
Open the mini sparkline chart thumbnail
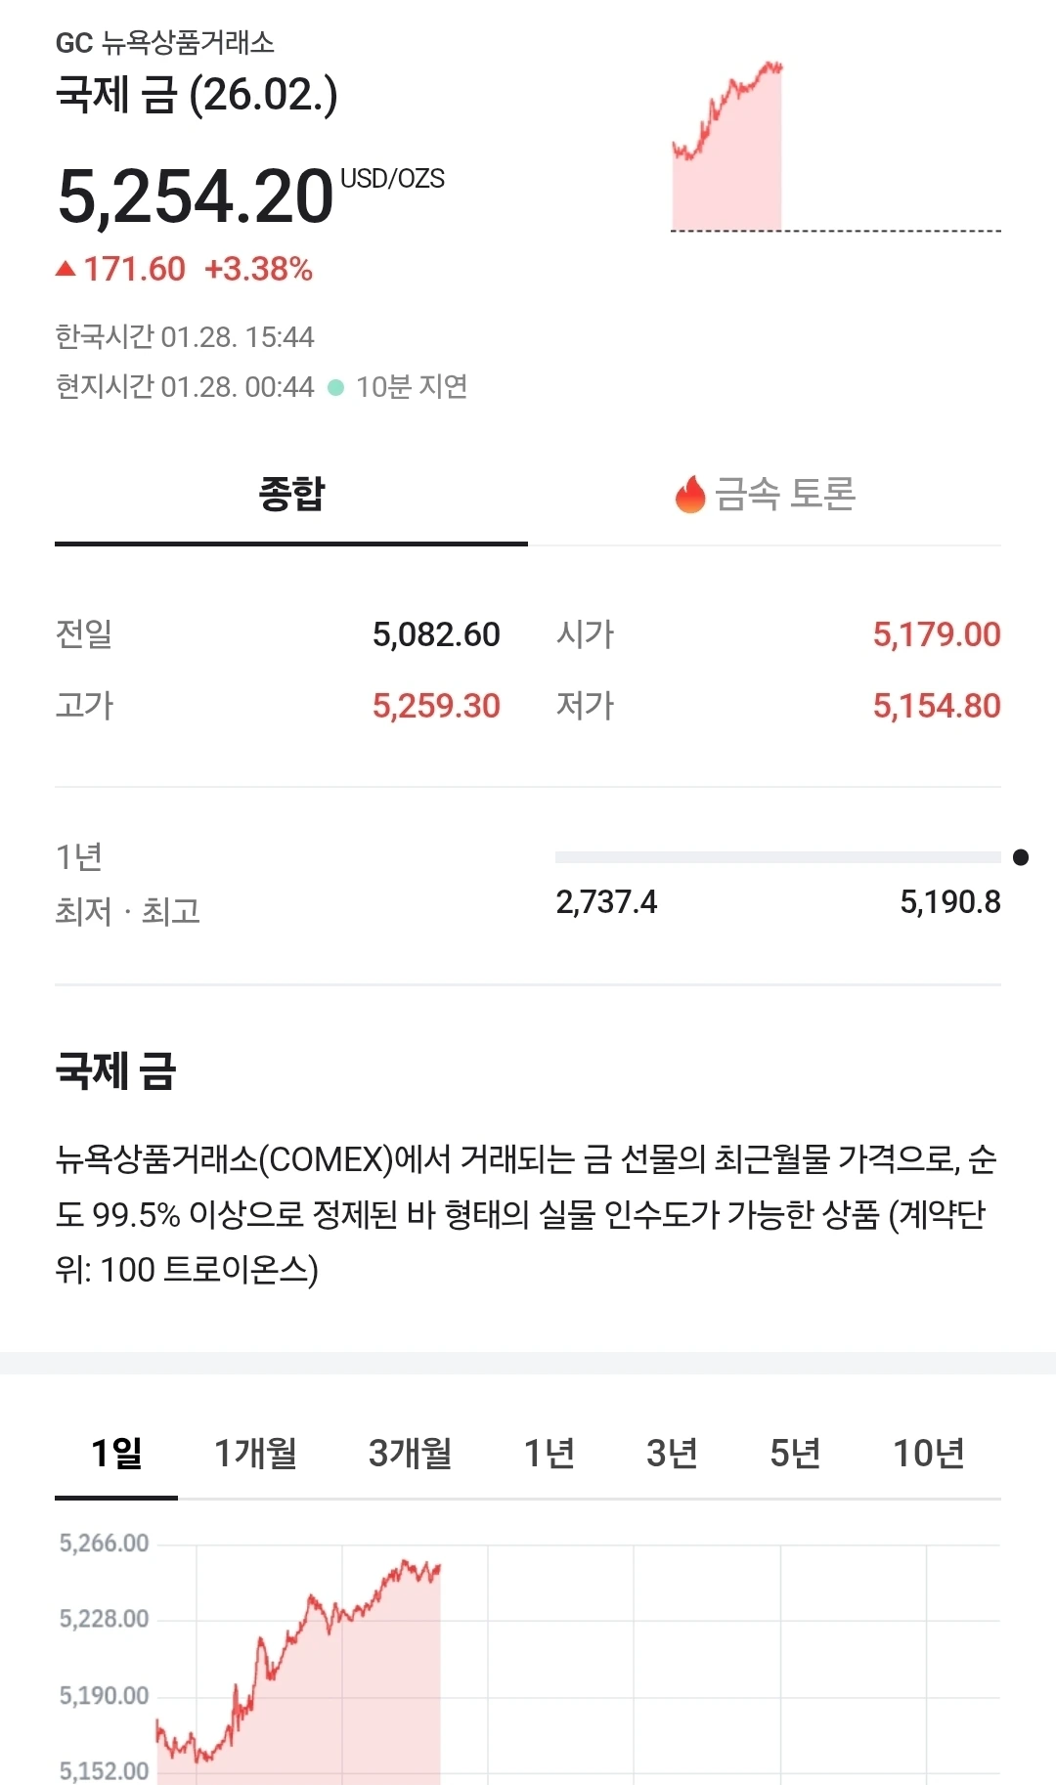coord(836,147)
